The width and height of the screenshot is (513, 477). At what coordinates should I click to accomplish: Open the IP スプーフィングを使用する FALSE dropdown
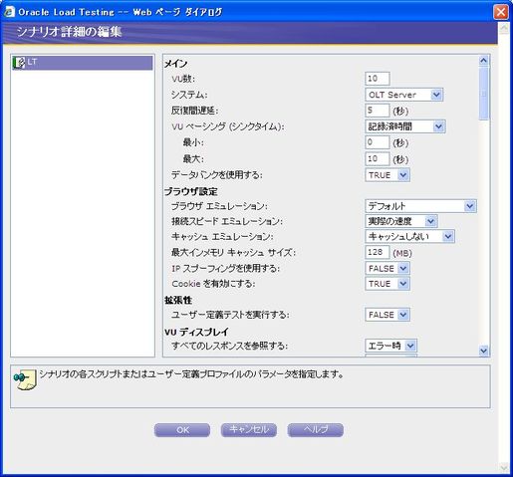(387, 268)
